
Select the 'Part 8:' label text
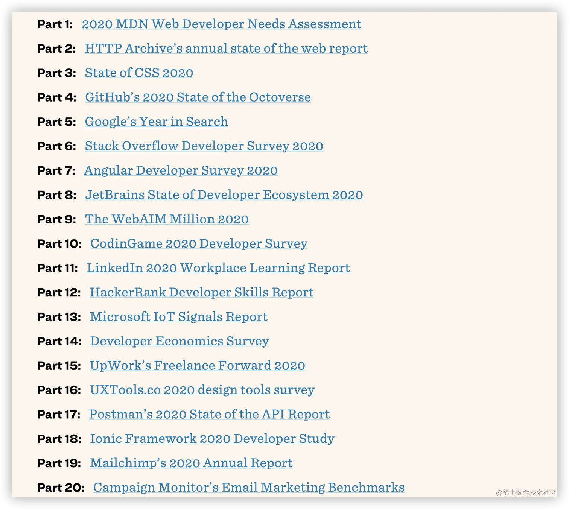(57, 195)
